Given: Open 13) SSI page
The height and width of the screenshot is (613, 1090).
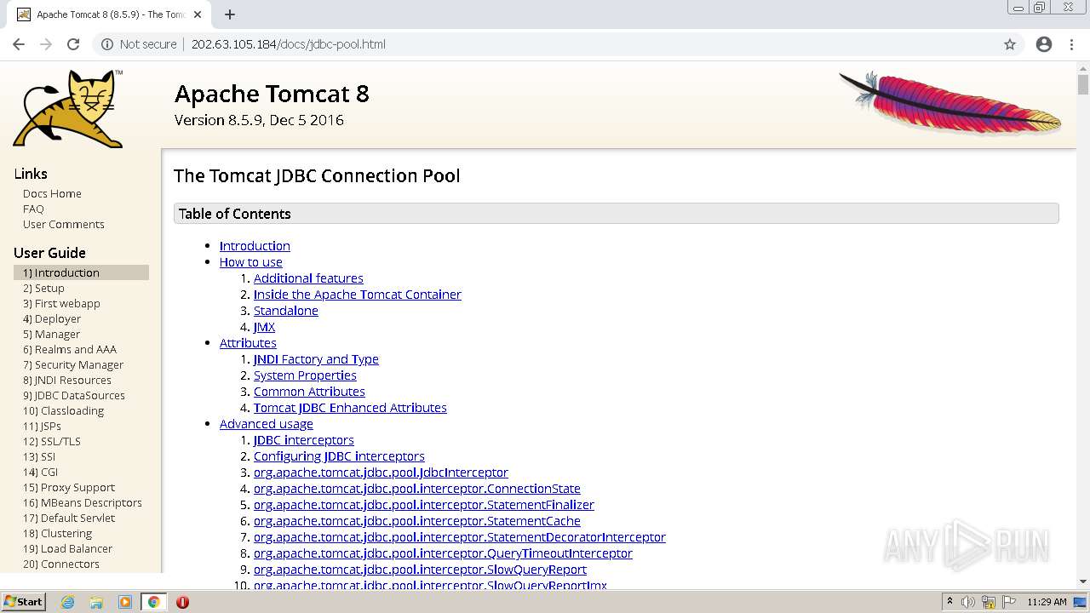Looking at the screenshot, I should coord(39,456).
